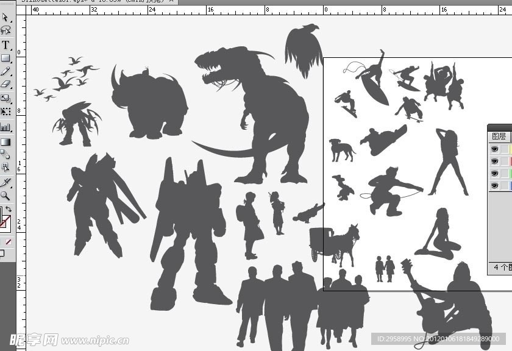Select the Eraser tool
The image size is (512, 351).
pos(5,85)
